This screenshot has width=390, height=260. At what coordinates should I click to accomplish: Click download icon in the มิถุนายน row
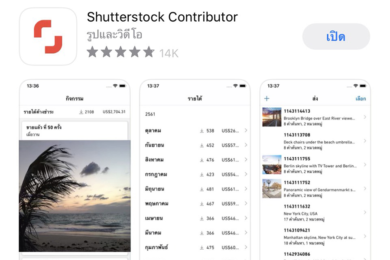pos(201,189)
